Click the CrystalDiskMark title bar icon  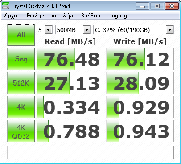pyautogui.click(x=6, y=6)
